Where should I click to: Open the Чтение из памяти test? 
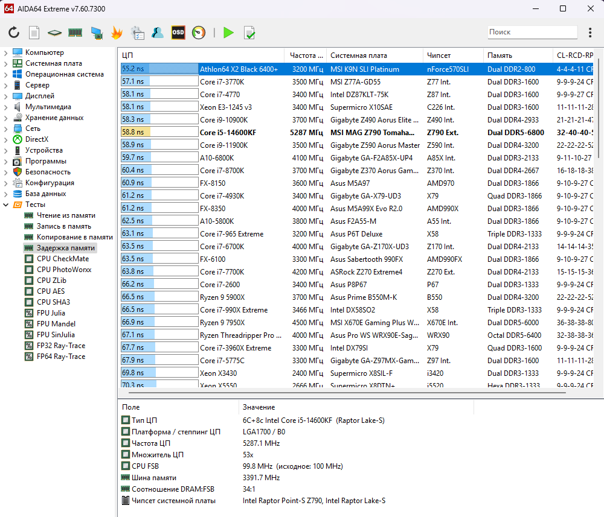click(66, 215)
